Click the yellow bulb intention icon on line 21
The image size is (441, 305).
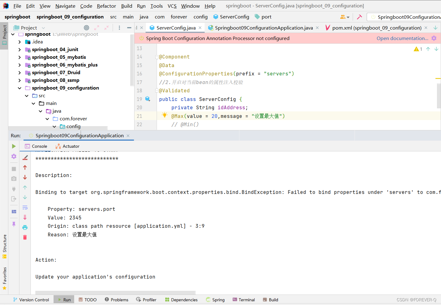coord(165,115)
